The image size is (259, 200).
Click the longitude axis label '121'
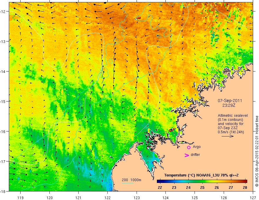click(79, 198)
